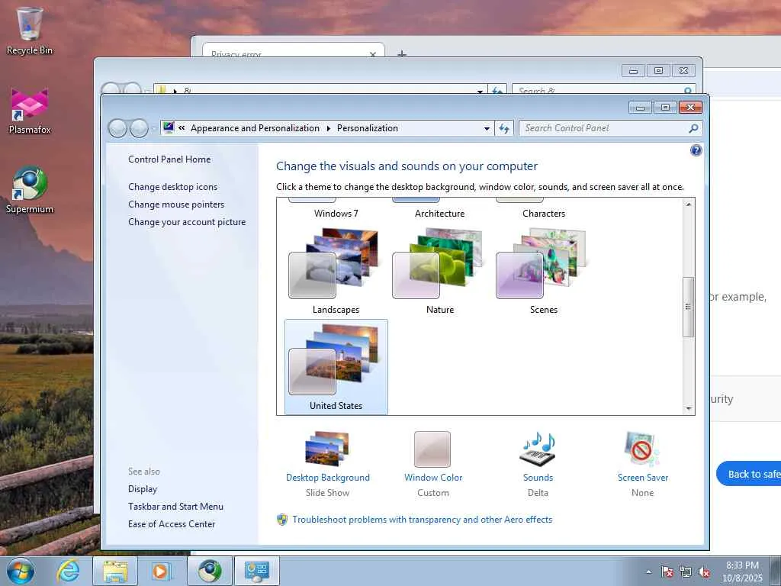This screenshot has height=586, width=781.
Task: Click inside the Search Control Panel field
Action: click(x=605, y=128)
